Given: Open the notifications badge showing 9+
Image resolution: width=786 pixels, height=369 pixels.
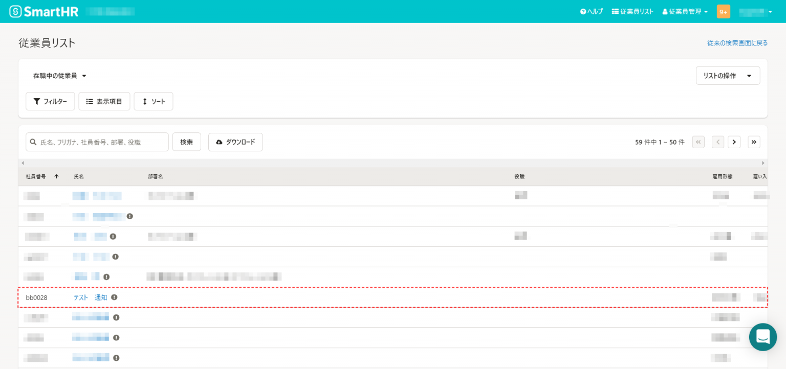Looking at the screenshot, I should pyautogui.click(x=723, y=11).
